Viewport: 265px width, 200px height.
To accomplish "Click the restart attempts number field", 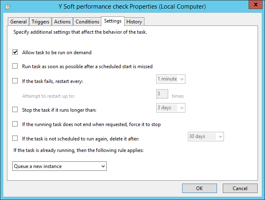I will (x=162, y=94).
